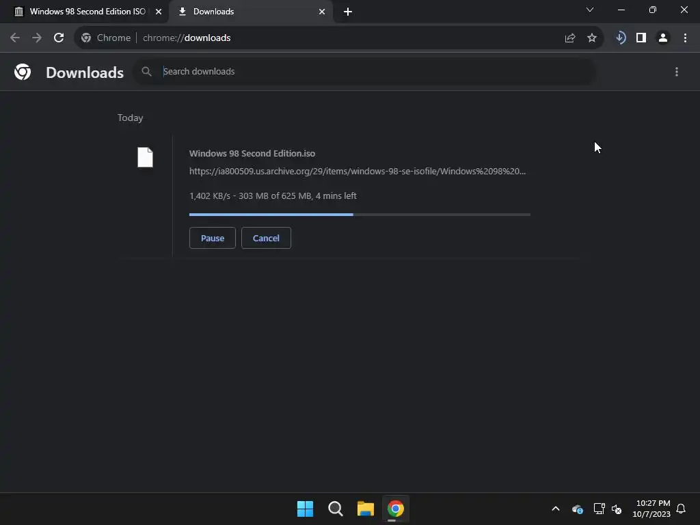Reload the downloads page
Viewport: 700px width, 525px height.
pyautogui.click(x=59, y=38)
